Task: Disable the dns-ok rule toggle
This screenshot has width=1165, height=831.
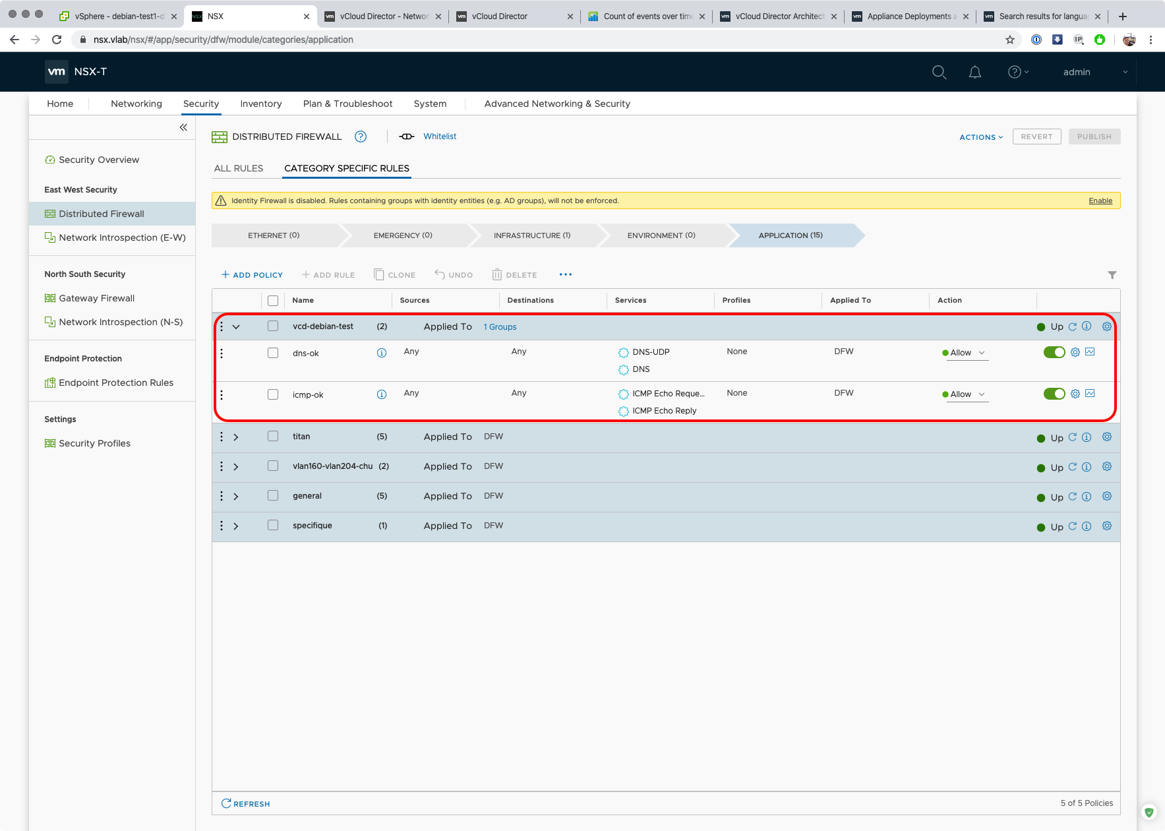Action: click(1054, 352)
